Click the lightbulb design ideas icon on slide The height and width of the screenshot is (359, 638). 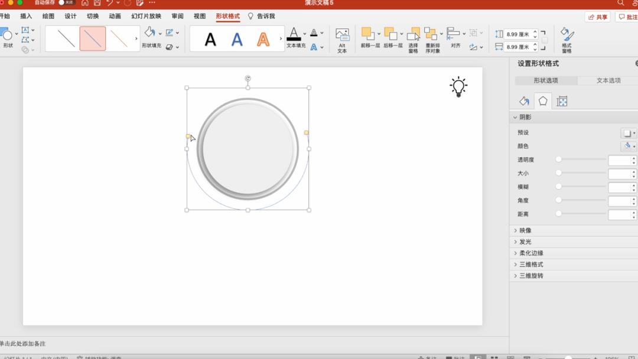458,86
